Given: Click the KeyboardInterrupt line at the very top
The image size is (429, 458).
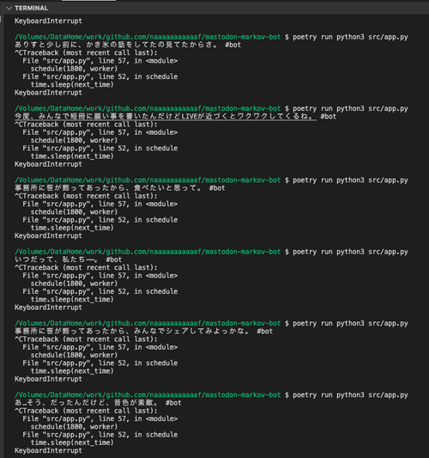Looking at the screenshot, I should 48,21.
